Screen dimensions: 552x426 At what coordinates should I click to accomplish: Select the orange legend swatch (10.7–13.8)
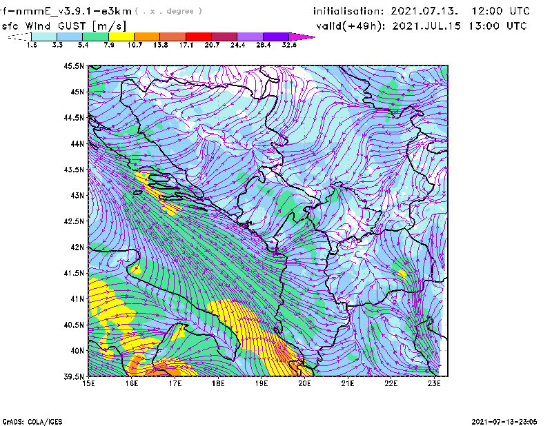tap(147, 37)
